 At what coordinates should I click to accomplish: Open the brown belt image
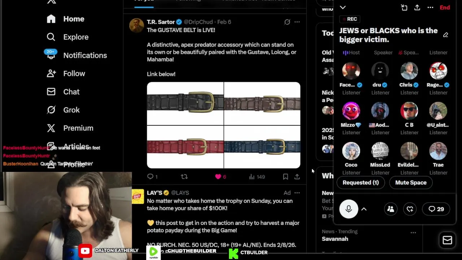pos(262,103)
